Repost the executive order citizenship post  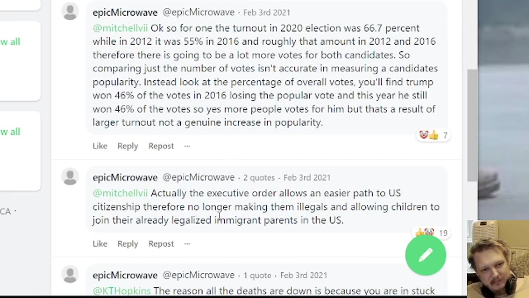pos(161,244)
